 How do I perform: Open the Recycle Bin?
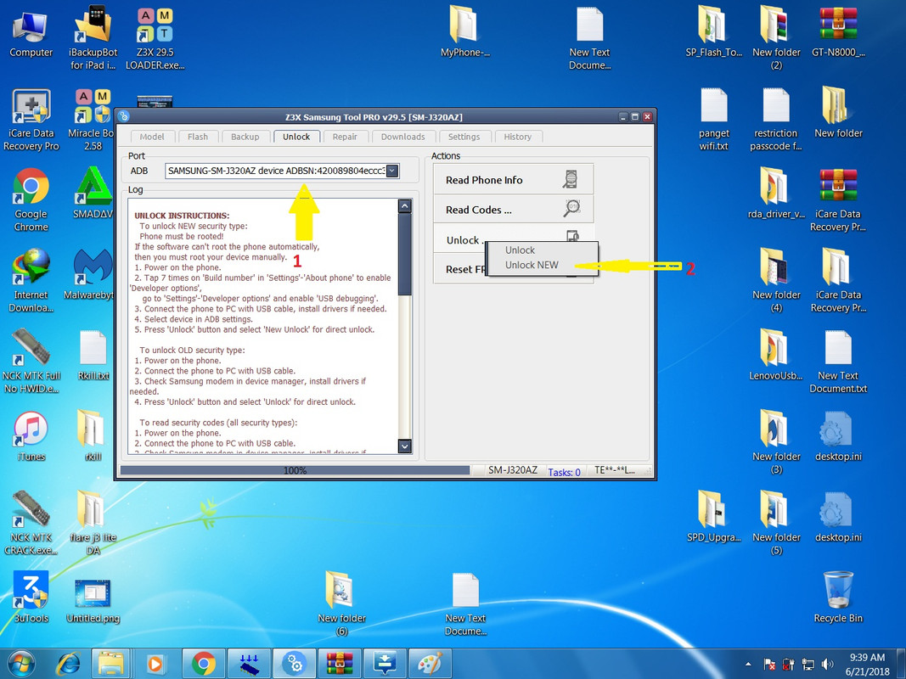tap(838, 598)
